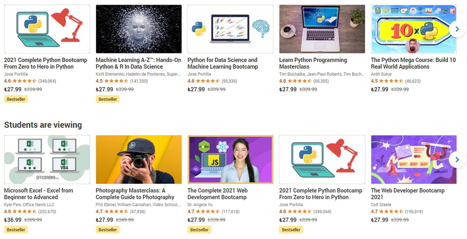Open The Python Mega Course thumbnail
Screen dimensions: 467x239
[x=414, y=29]
